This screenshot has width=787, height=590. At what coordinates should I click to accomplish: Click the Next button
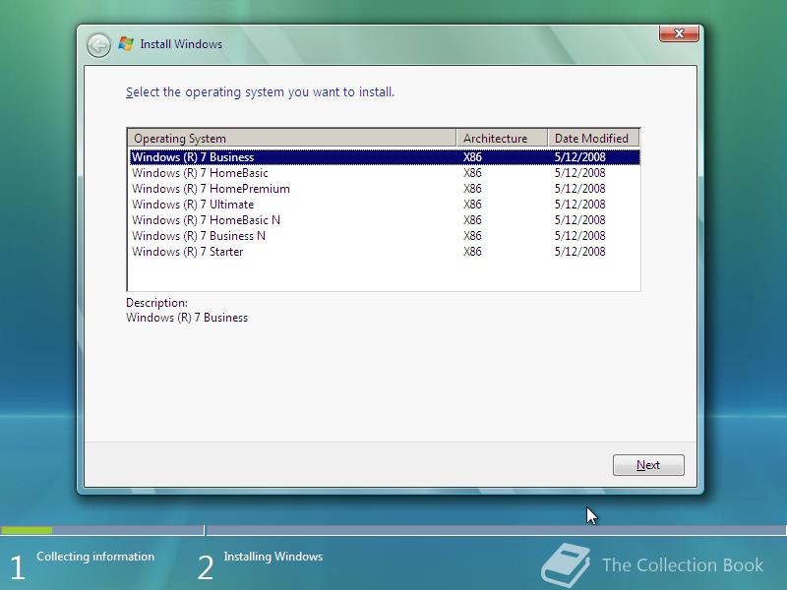point(648,465)
